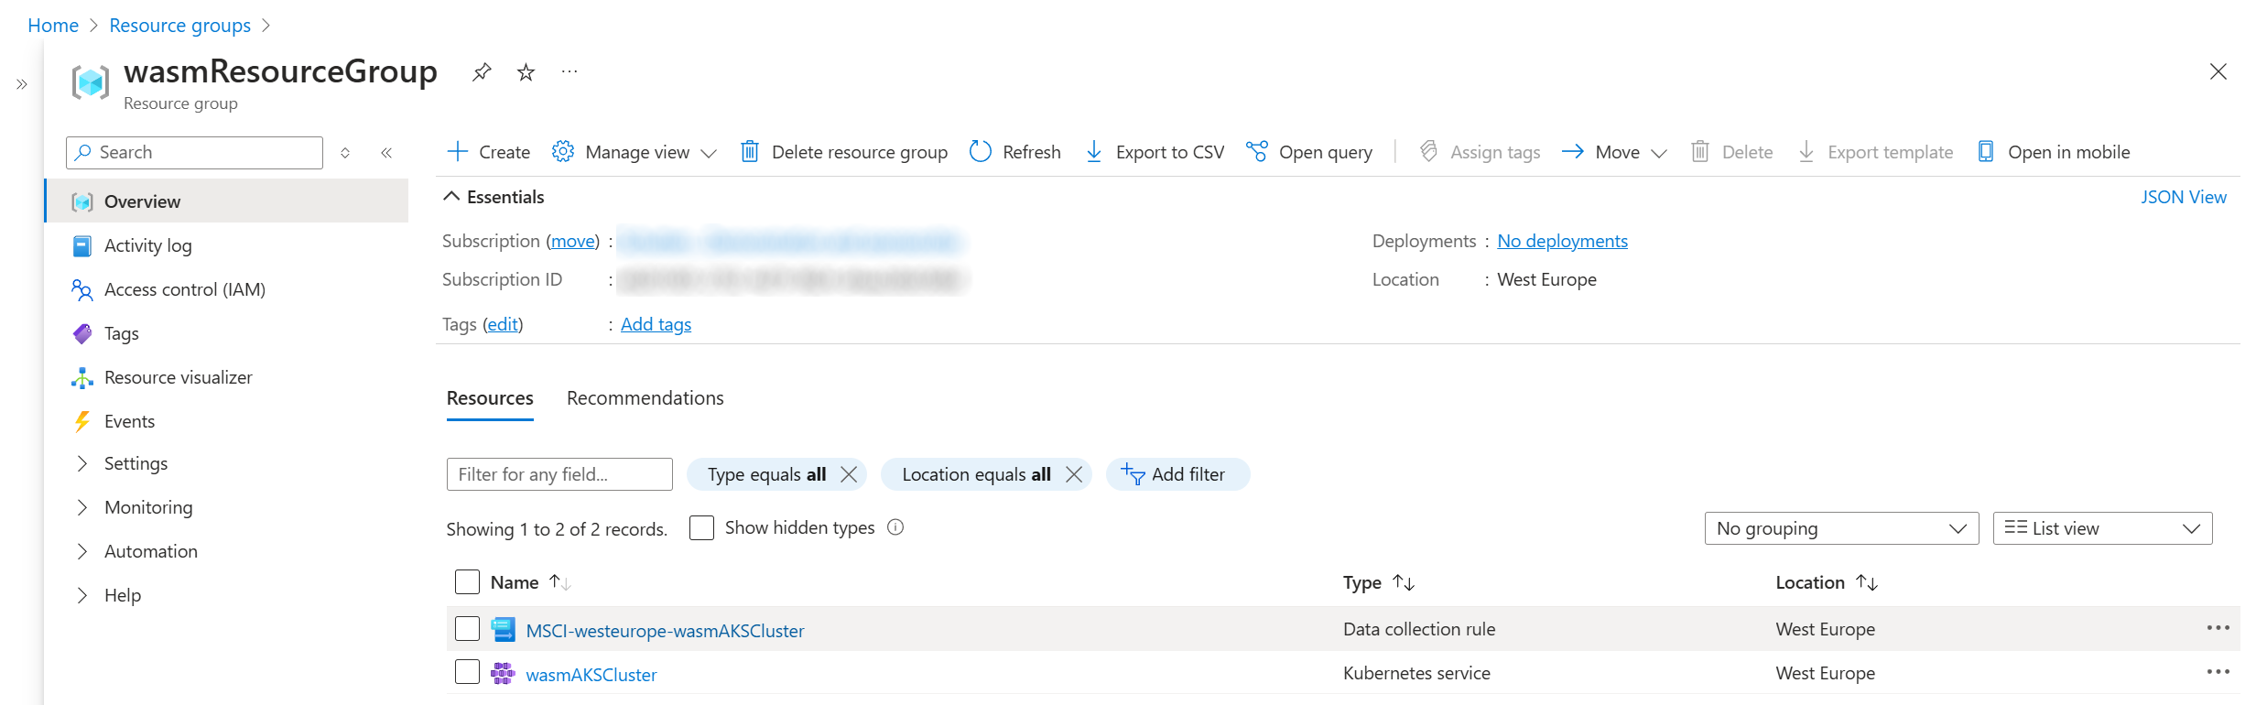This screenshot has width=2267, height=705.
Task: Check the wasmAKSCluster row checkbox
Action: [x=467, y=673]
